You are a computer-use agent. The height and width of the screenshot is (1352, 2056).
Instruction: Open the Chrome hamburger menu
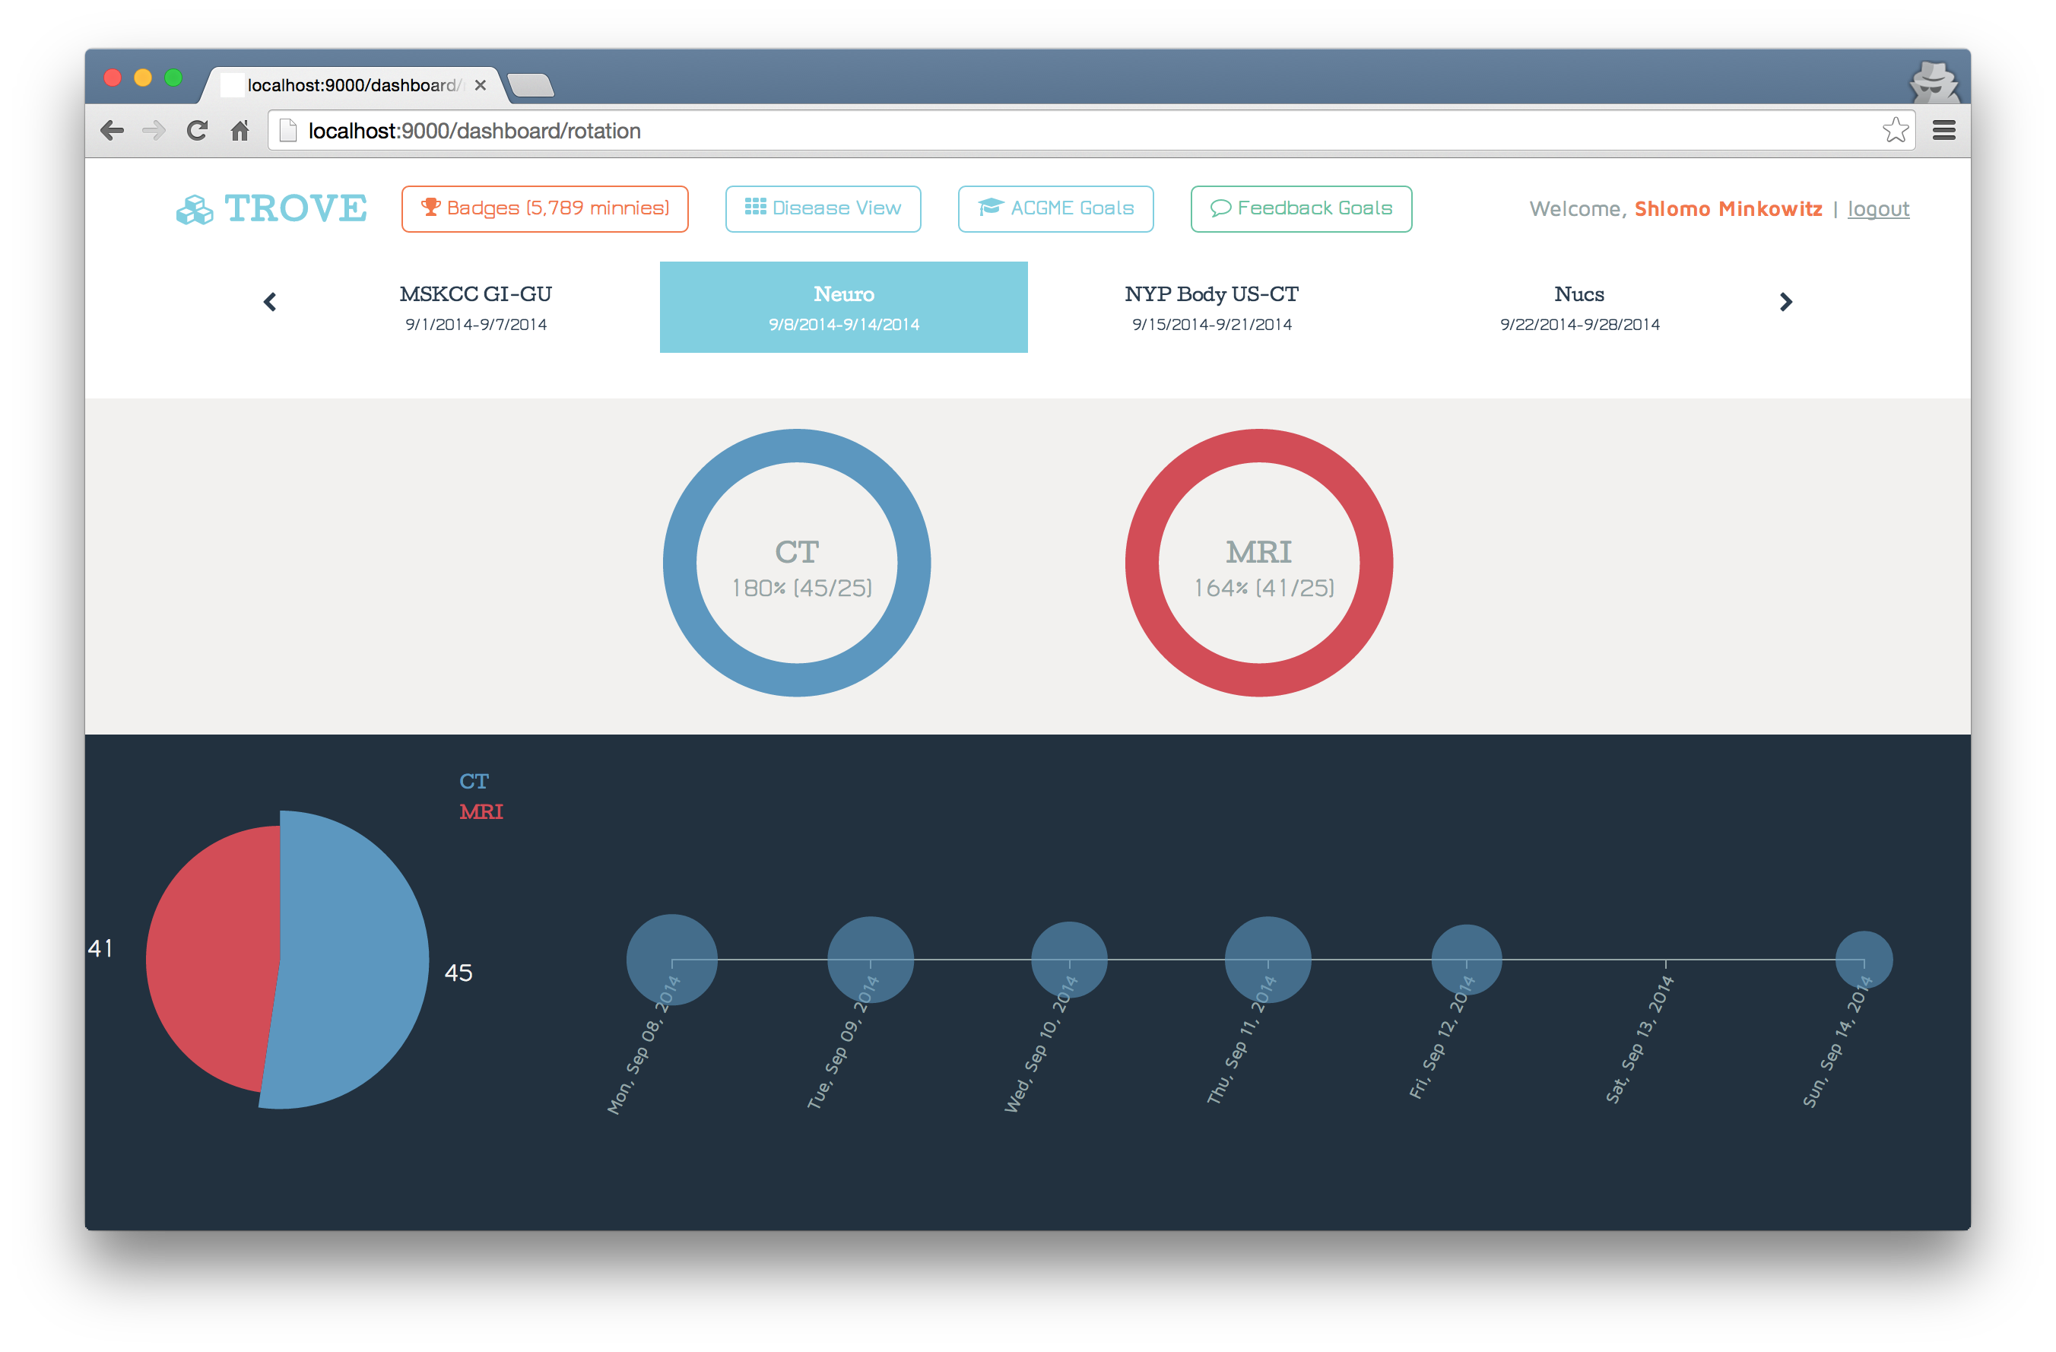[1943, 131]
